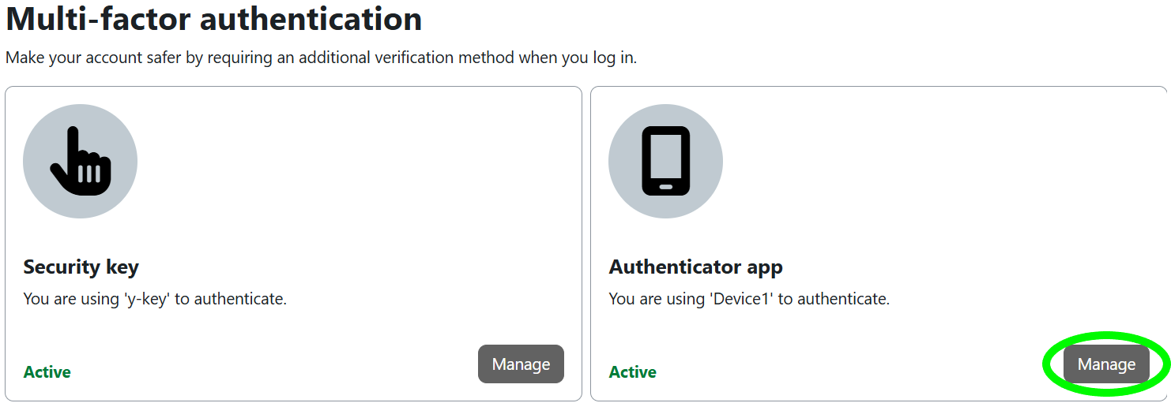Screen dimensions: 1171x403
Task: Open Manage for the Authenticator app
Action: point(1106,364)
